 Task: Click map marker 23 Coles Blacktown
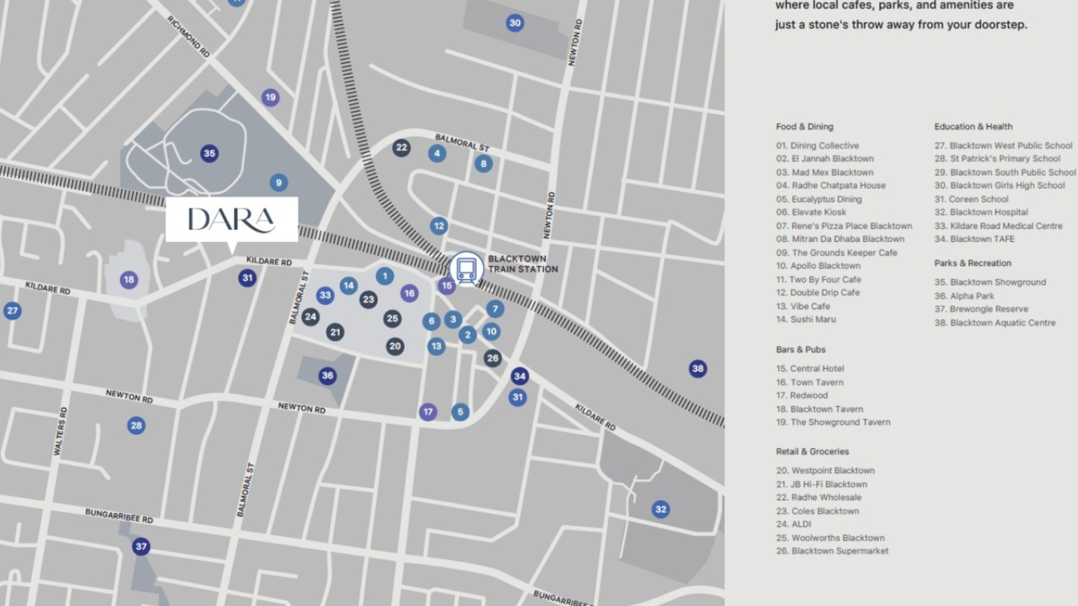368,299
